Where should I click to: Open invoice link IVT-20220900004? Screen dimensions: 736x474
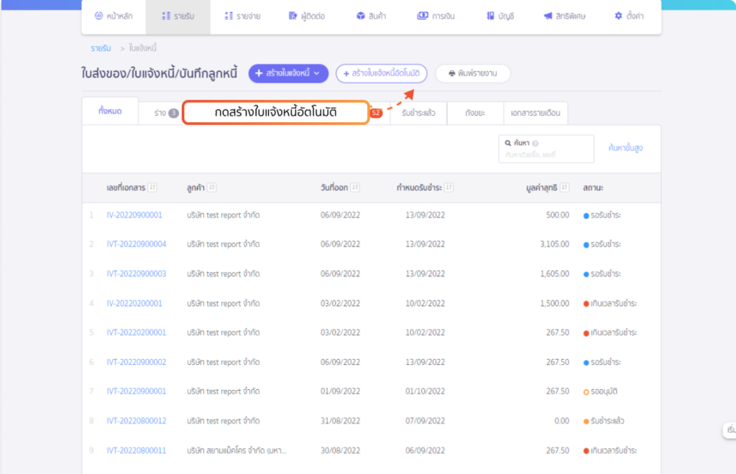pyautogui.click(x=136, y=244)
